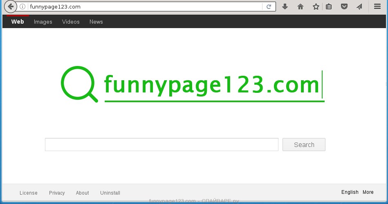Focus the search text input field
Viewport: 388px width, 204px height.
click(161, 145)
